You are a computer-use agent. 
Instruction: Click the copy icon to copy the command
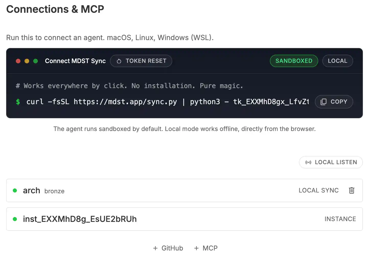[x=324, y=102]
